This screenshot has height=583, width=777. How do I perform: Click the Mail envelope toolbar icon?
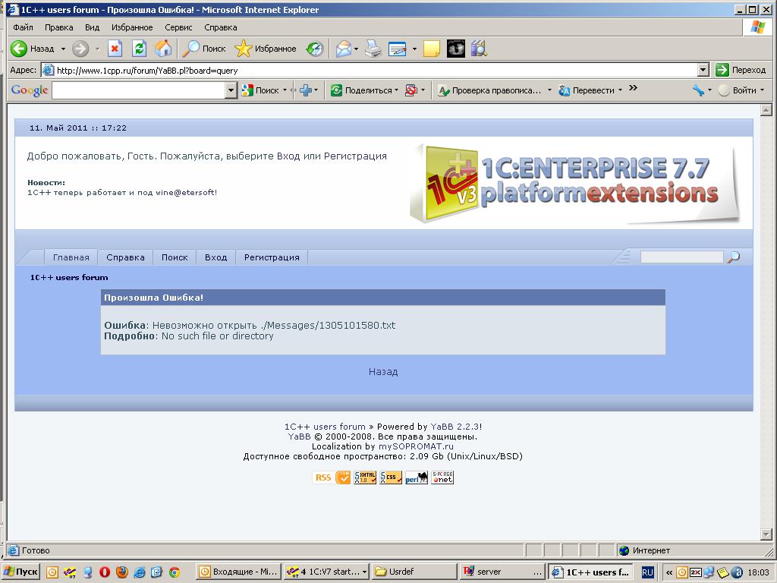[344, 49]
